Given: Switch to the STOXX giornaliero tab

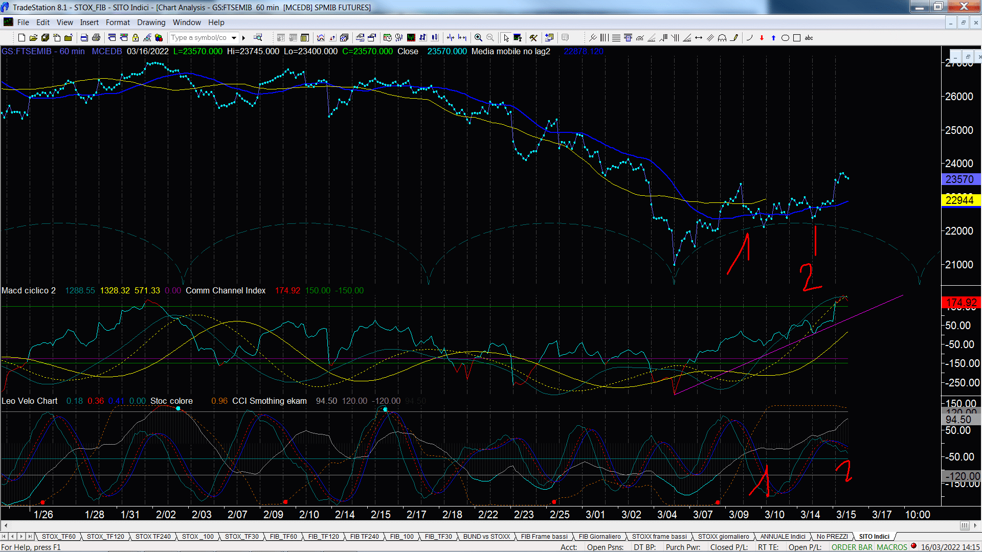Looking at the screenshot, I should pyautogui.click(x=723, y=536).
